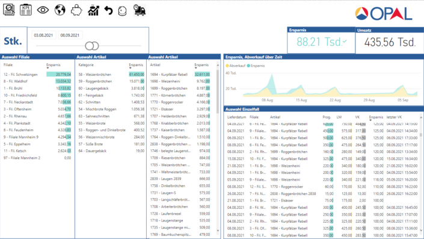Click the 03.08.2021 start date field
This screenshot has width=424, height=239.
[43, 35]
